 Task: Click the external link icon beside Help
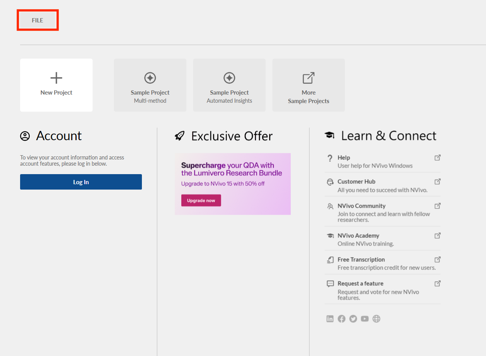coord(437,158)
